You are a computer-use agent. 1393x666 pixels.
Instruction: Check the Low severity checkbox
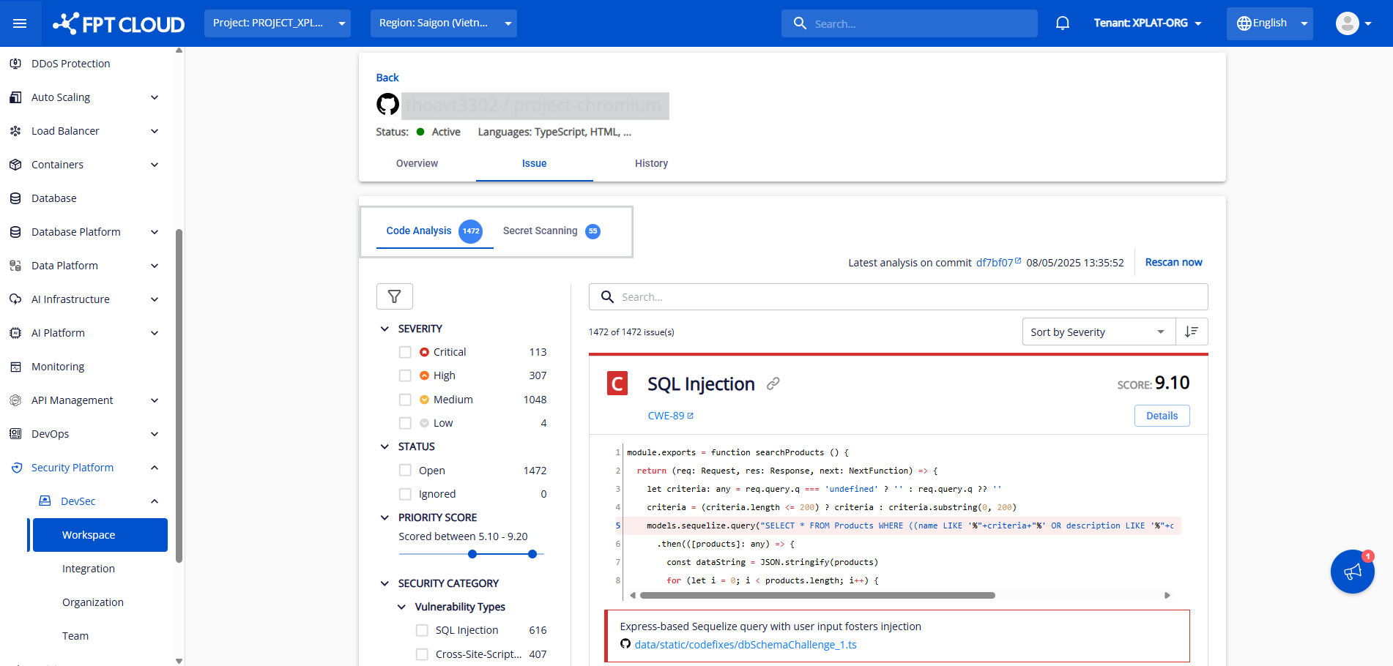coord(405,423)
